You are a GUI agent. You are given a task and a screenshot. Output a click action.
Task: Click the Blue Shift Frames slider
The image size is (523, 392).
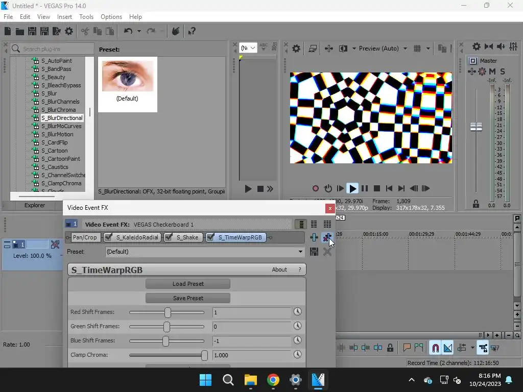[167, 340]
